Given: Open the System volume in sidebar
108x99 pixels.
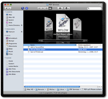Looking at the screenshot, I should click(x=10, y=20).
